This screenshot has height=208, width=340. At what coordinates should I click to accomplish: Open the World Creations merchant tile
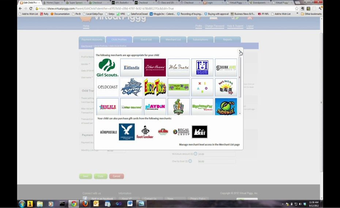coord(131,107)
